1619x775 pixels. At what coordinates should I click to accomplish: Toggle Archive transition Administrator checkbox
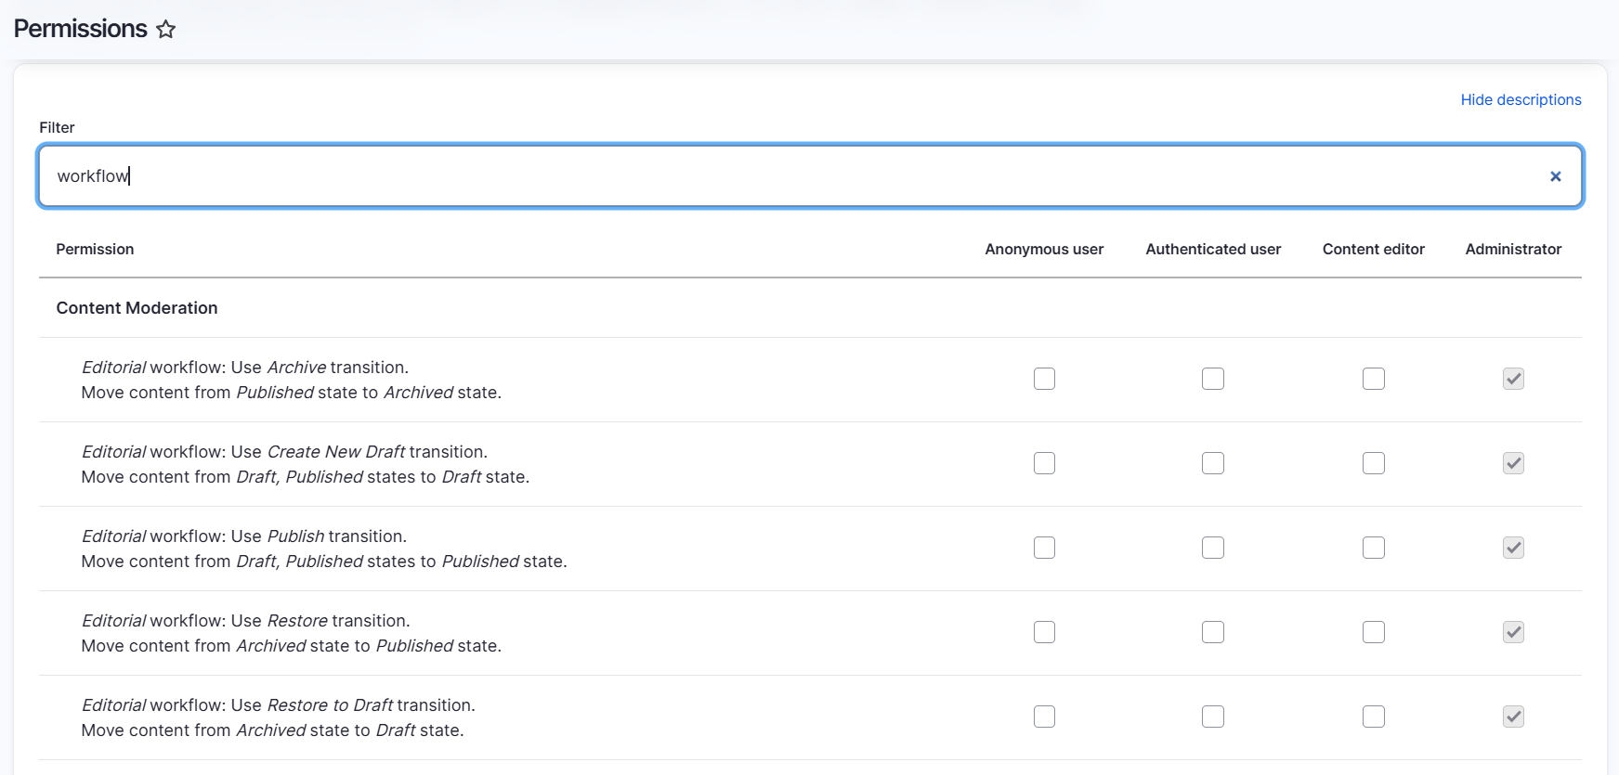(x=1513, y=379)
